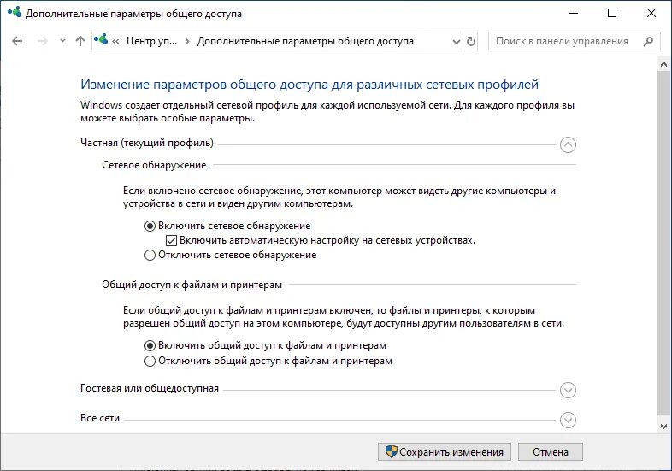672x471 pixels.
Task: Select 'Дополнительные параметры общего доступа' breadcrumb
Action: pos(305,41)
